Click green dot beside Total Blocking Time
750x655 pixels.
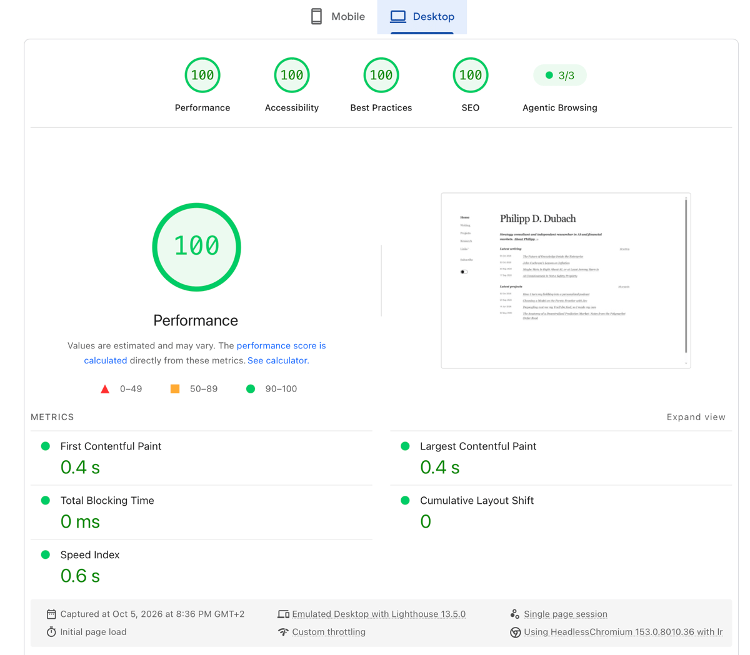coord(46,501)
